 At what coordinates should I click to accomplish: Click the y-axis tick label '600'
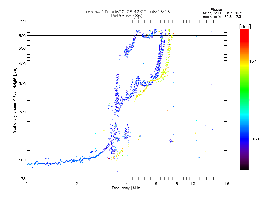[22, 36]
